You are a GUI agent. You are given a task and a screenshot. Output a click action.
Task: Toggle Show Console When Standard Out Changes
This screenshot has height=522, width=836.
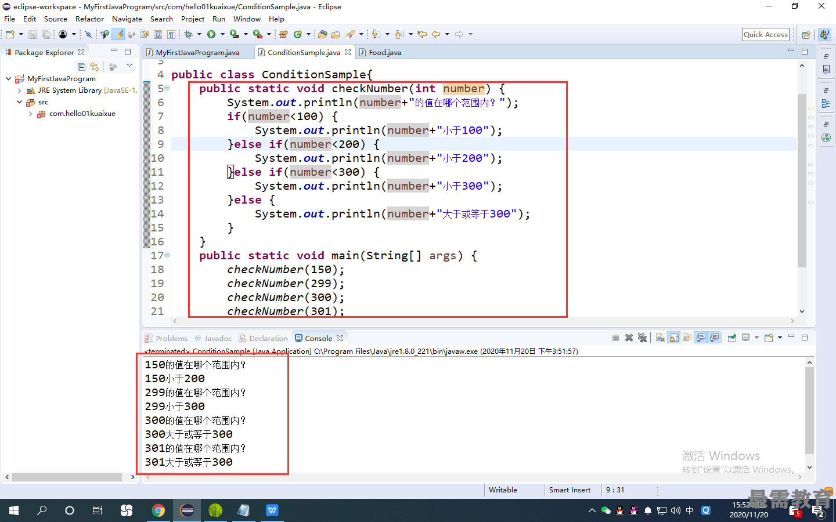pyautogui.click(x=701, y=338)
